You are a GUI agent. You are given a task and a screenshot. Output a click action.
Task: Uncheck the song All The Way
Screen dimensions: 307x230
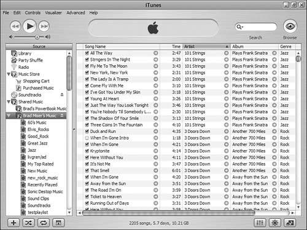[x=87, y=53]
